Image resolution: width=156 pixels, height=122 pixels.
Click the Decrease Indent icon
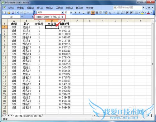point(127,13)
